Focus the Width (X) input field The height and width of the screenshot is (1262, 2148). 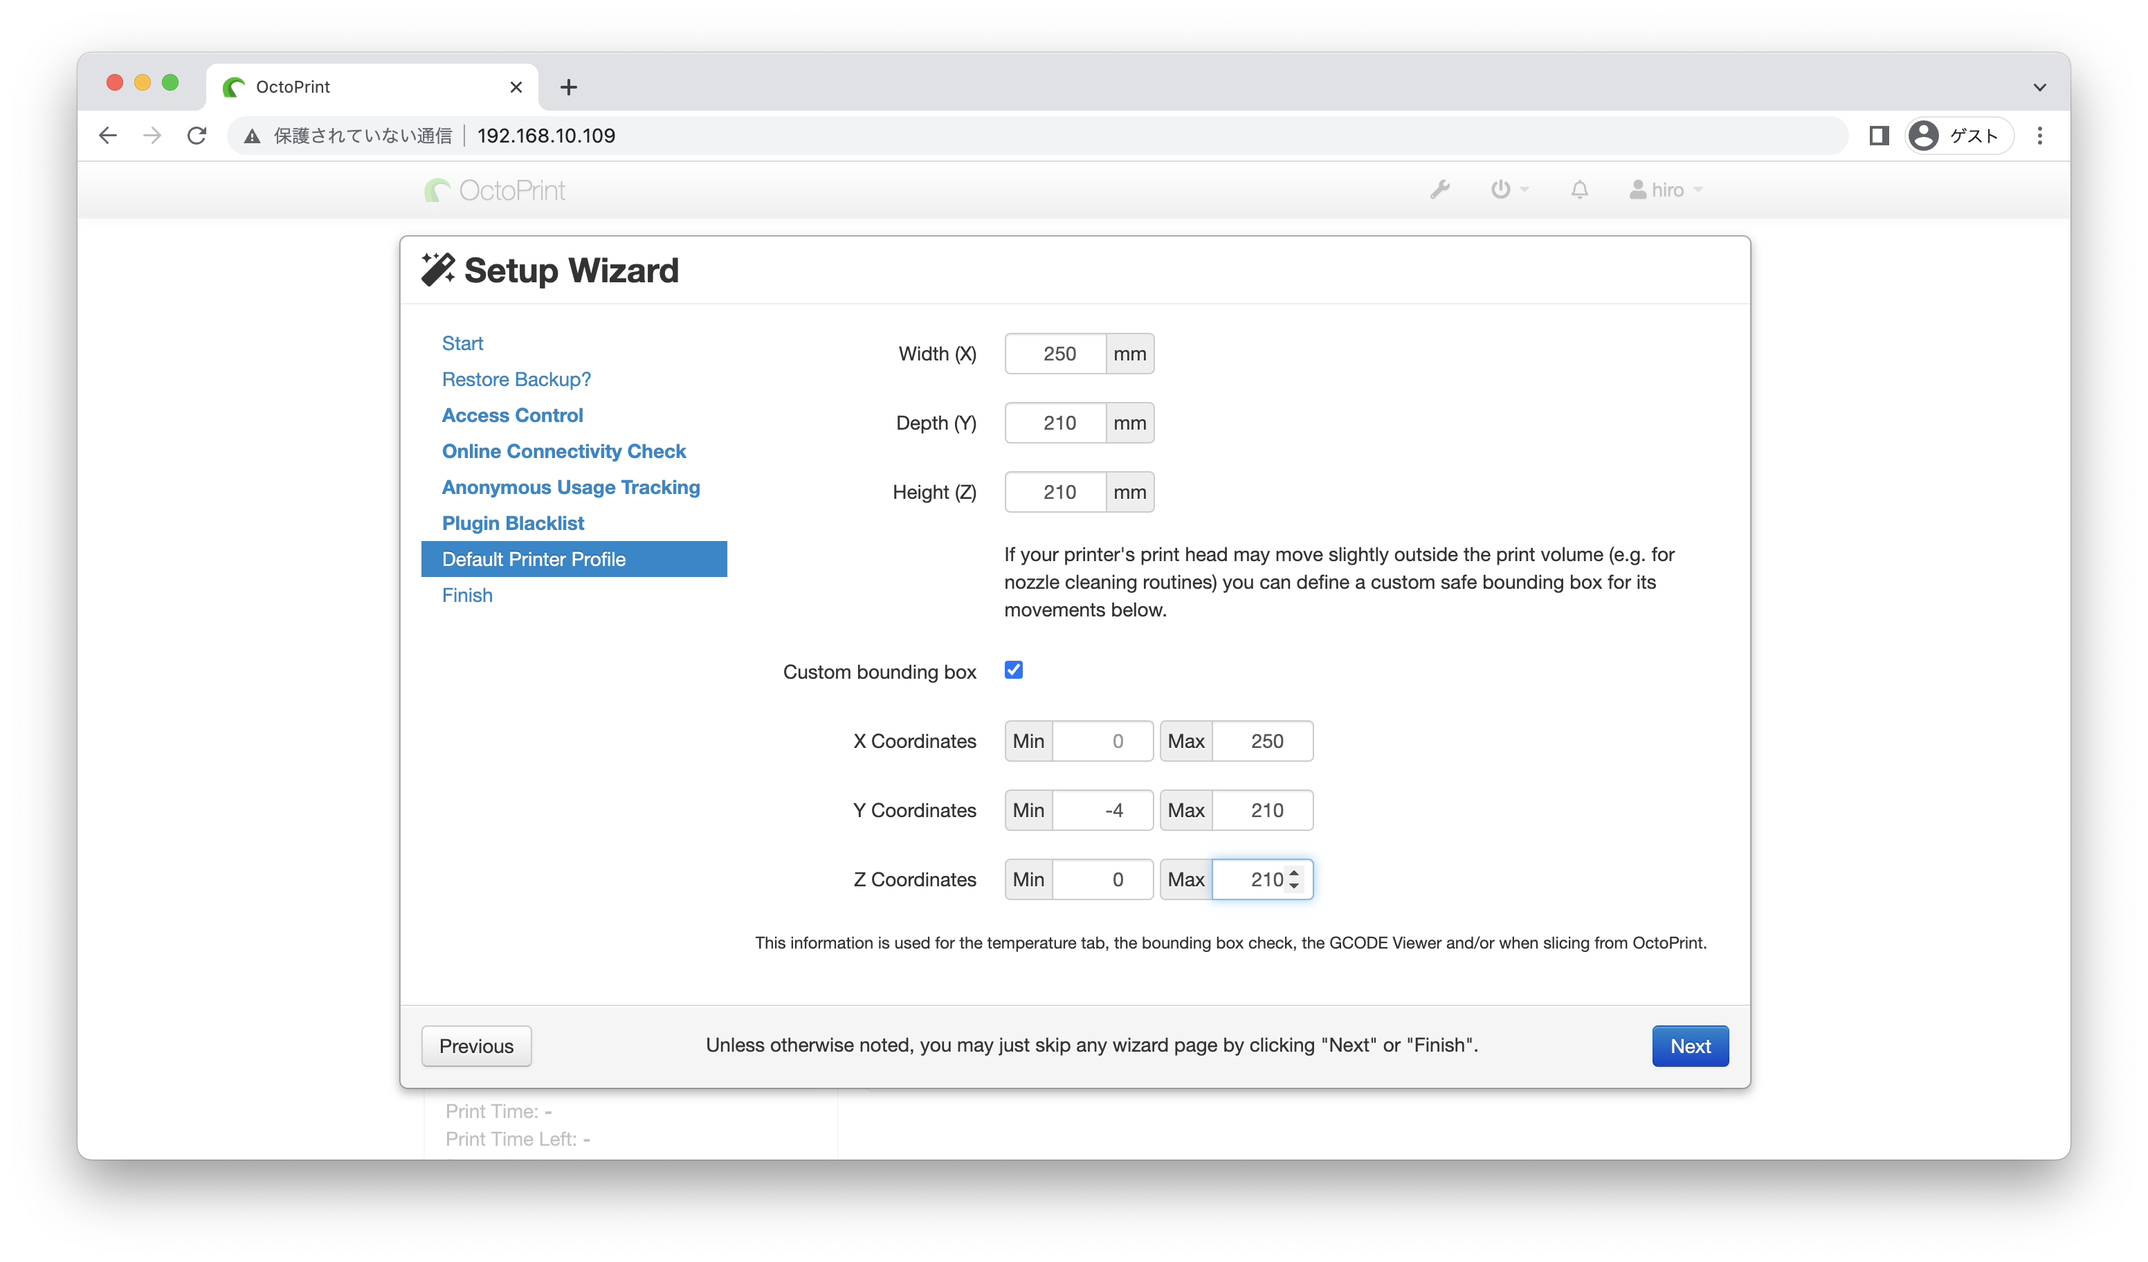[x=1055, y=354]
